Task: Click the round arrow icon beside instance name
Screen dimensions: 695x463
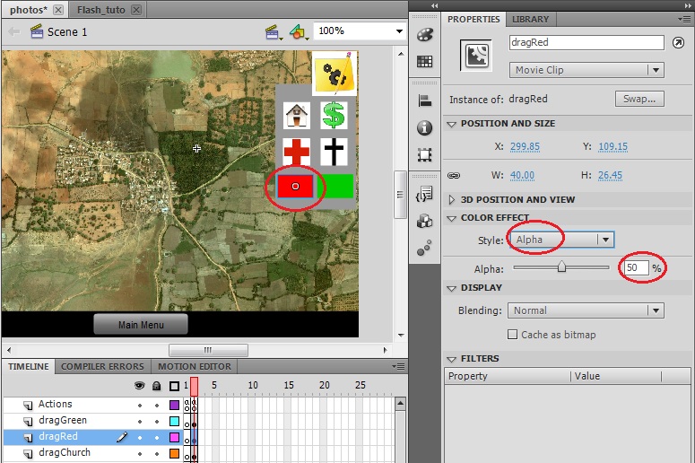Action: [678, 42]
